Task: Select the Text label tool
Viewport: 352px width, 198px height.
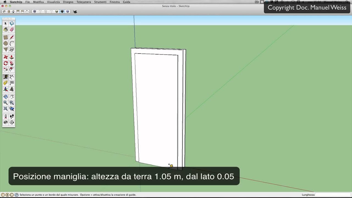Action: [12, 83]
